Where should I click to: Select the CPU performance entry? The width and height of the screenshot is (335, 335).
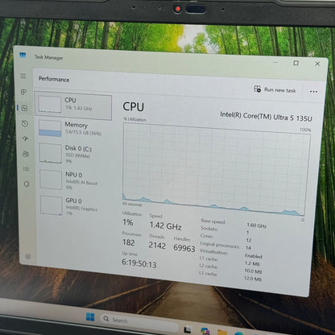tap(73, 105)
